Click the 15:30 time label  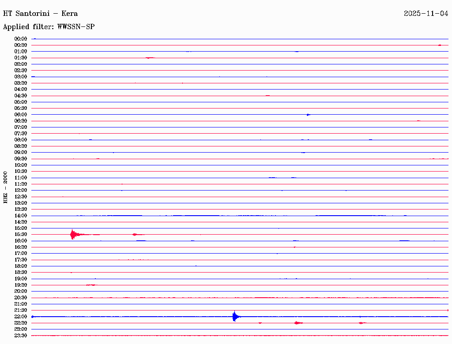pos(21,235)
